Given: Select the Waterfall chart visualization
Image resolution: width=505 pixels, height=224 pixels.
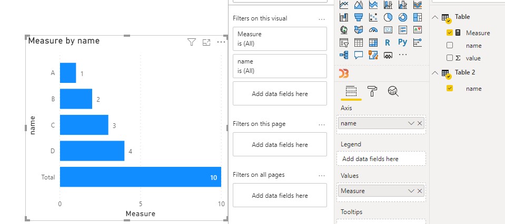Looking at the screenshot, I should pos(344,17).
